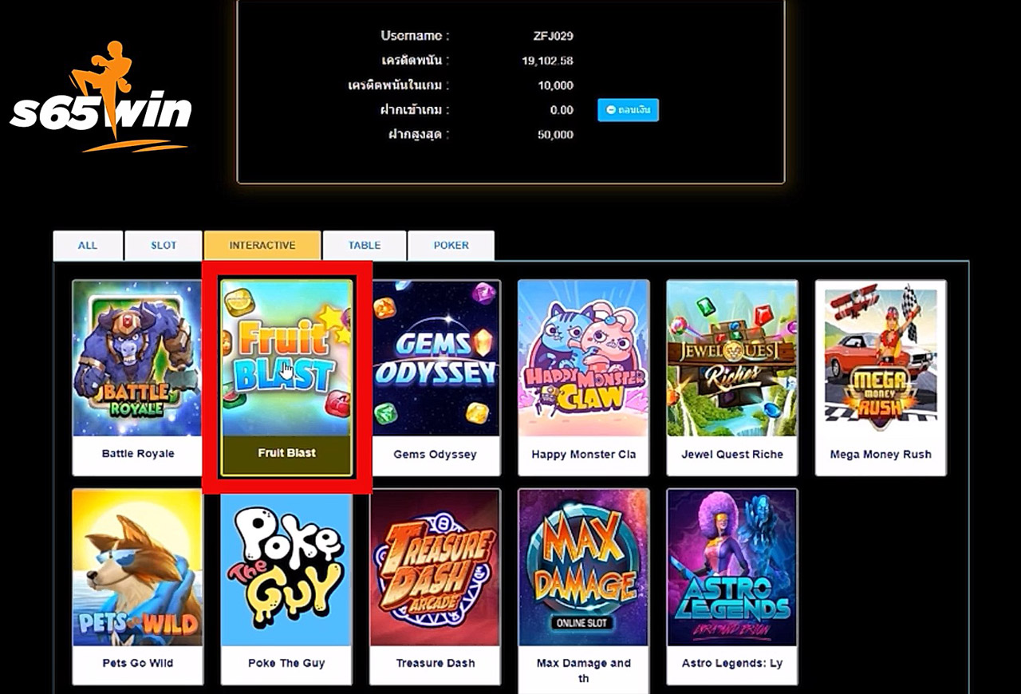
Task: Open Jewel Quest Riches game image
Action: [x=731, y=358]
